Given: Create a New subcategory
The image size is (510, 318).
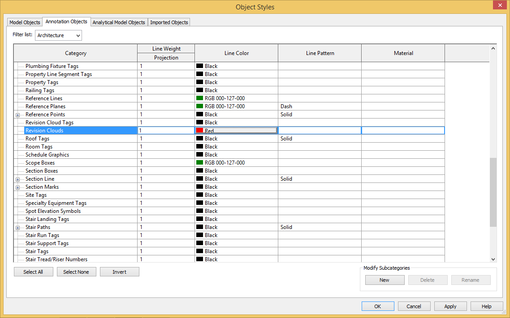Looking at the screenshot, I should pyautogui.click(x=385, y=280).
